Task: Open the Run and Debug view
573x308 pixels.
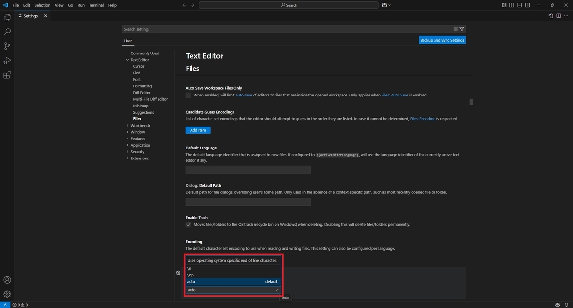Action: click(7, 61)
